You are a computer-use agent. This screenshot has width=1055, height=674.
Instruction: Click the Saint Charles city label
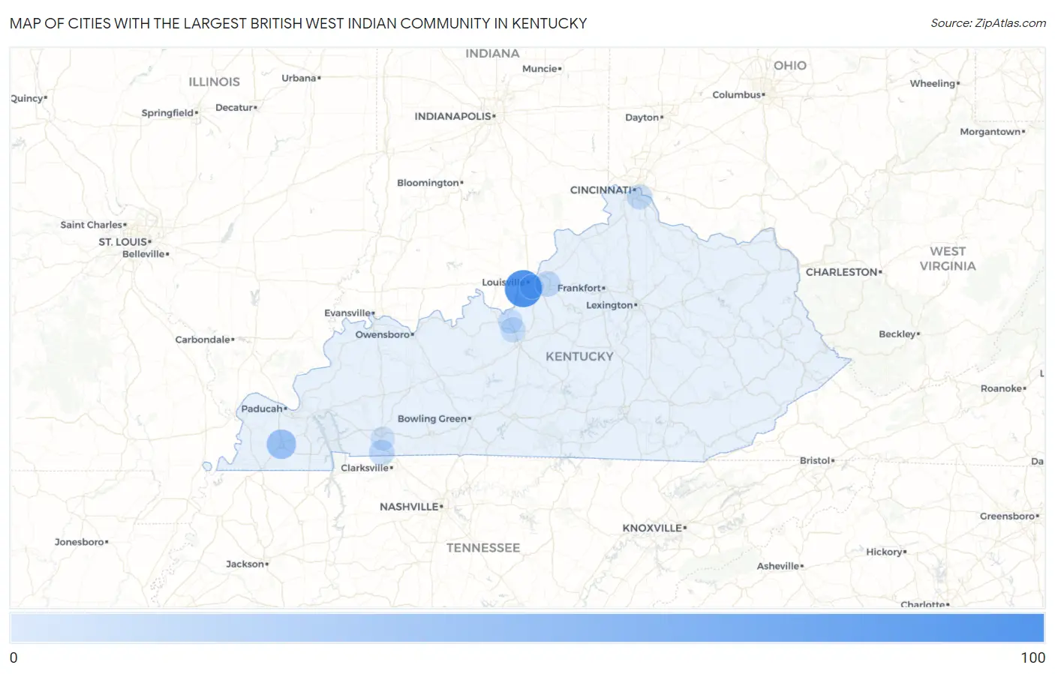(92, 225)
